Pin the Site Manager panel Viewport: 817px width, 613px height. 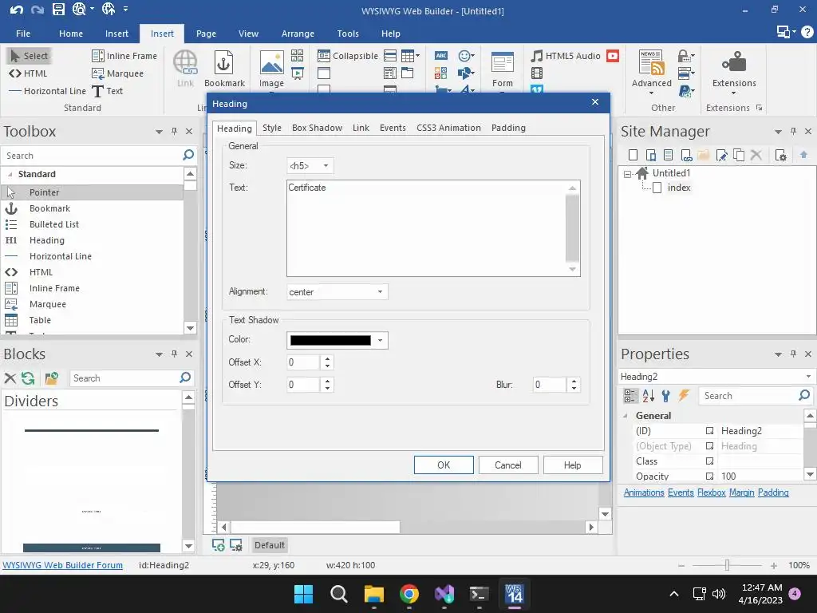point(793,132)
